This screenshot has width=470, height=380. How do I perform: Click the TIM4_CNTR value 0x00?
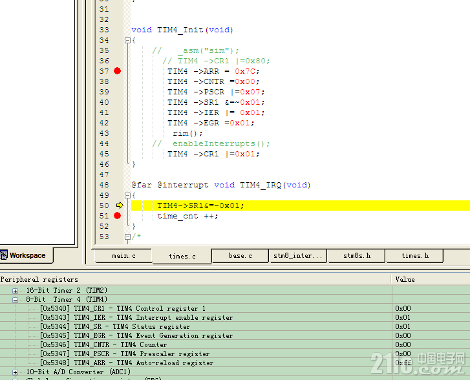[403, 344]
